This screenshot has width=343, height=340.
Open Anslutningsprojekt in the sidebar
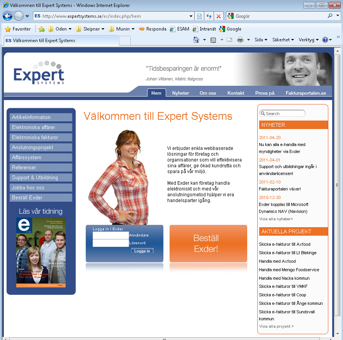pos(41,148)
